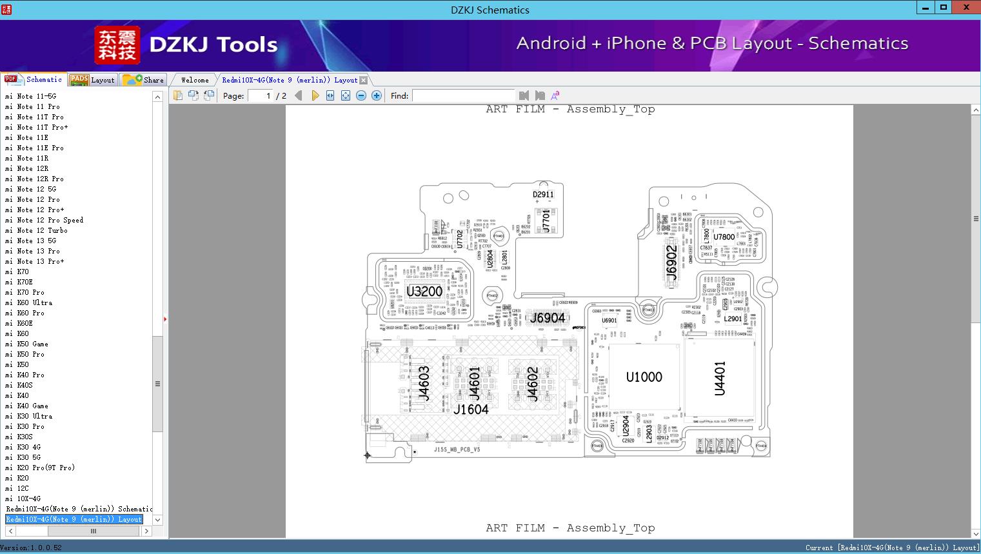Image resolution: width=981 pixels, height=554 pixels.
Task: Select 'mi Note 13 5G' in the list
Action: (x=30, y=241)
